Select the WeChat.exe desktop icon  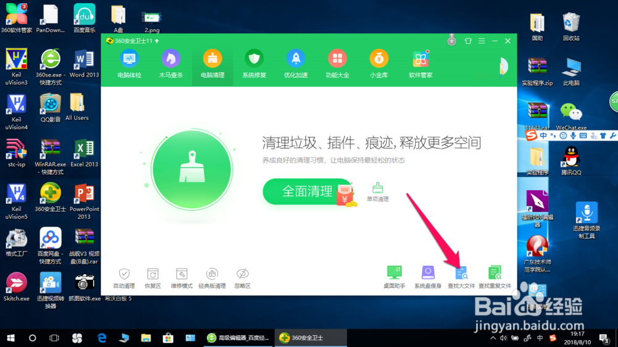(x=571, y=116)
